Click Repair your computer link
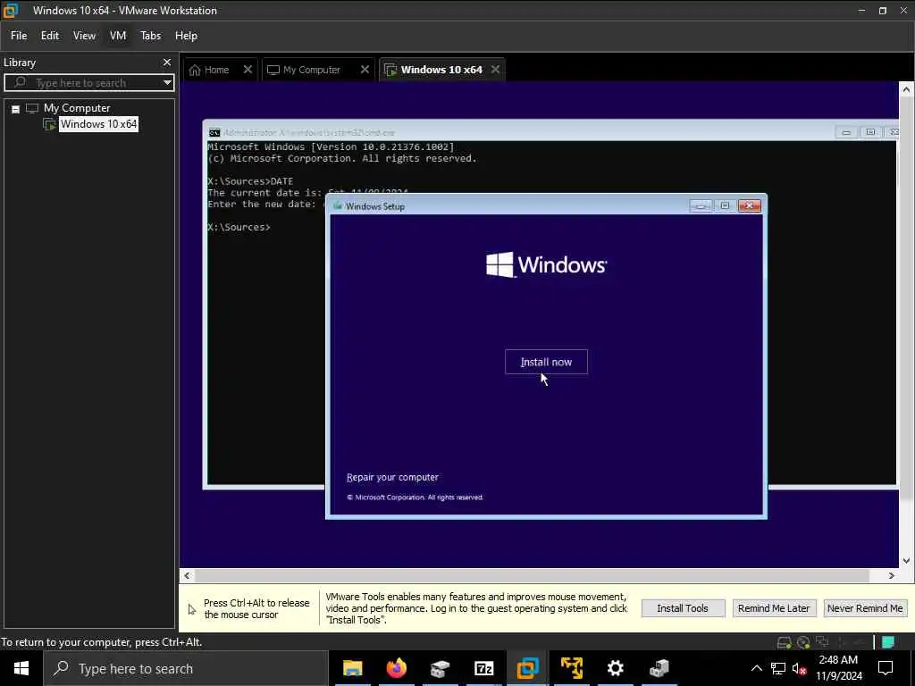Screen dimensions: 915x686 click(392, 477)
